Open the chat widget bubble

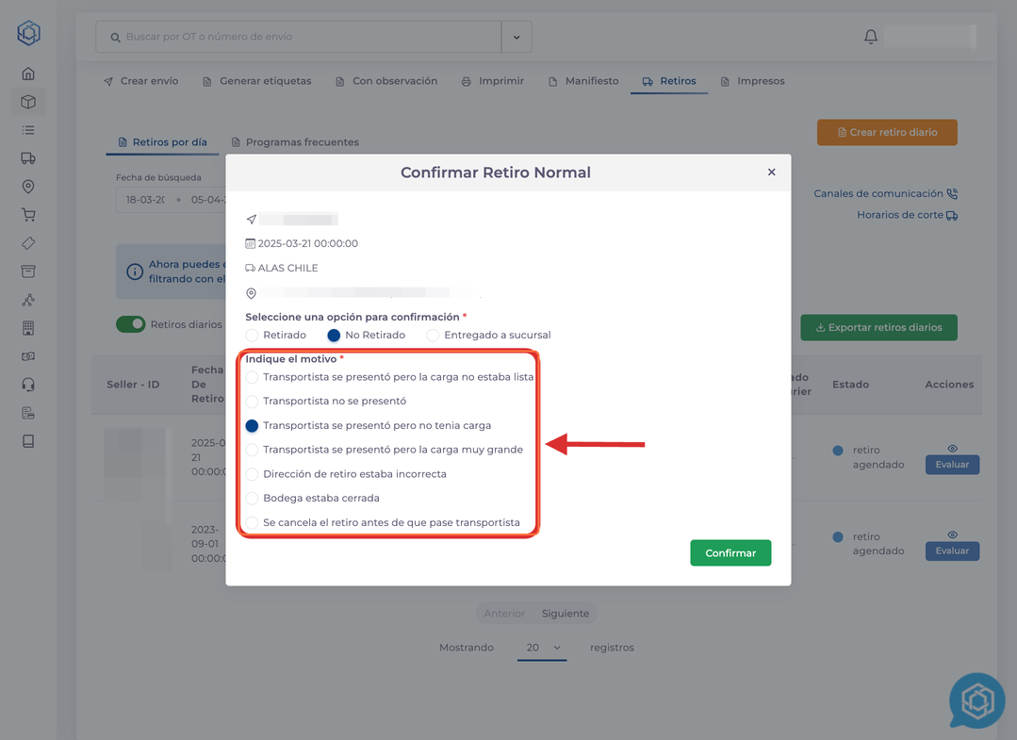(x=976, y=700)
